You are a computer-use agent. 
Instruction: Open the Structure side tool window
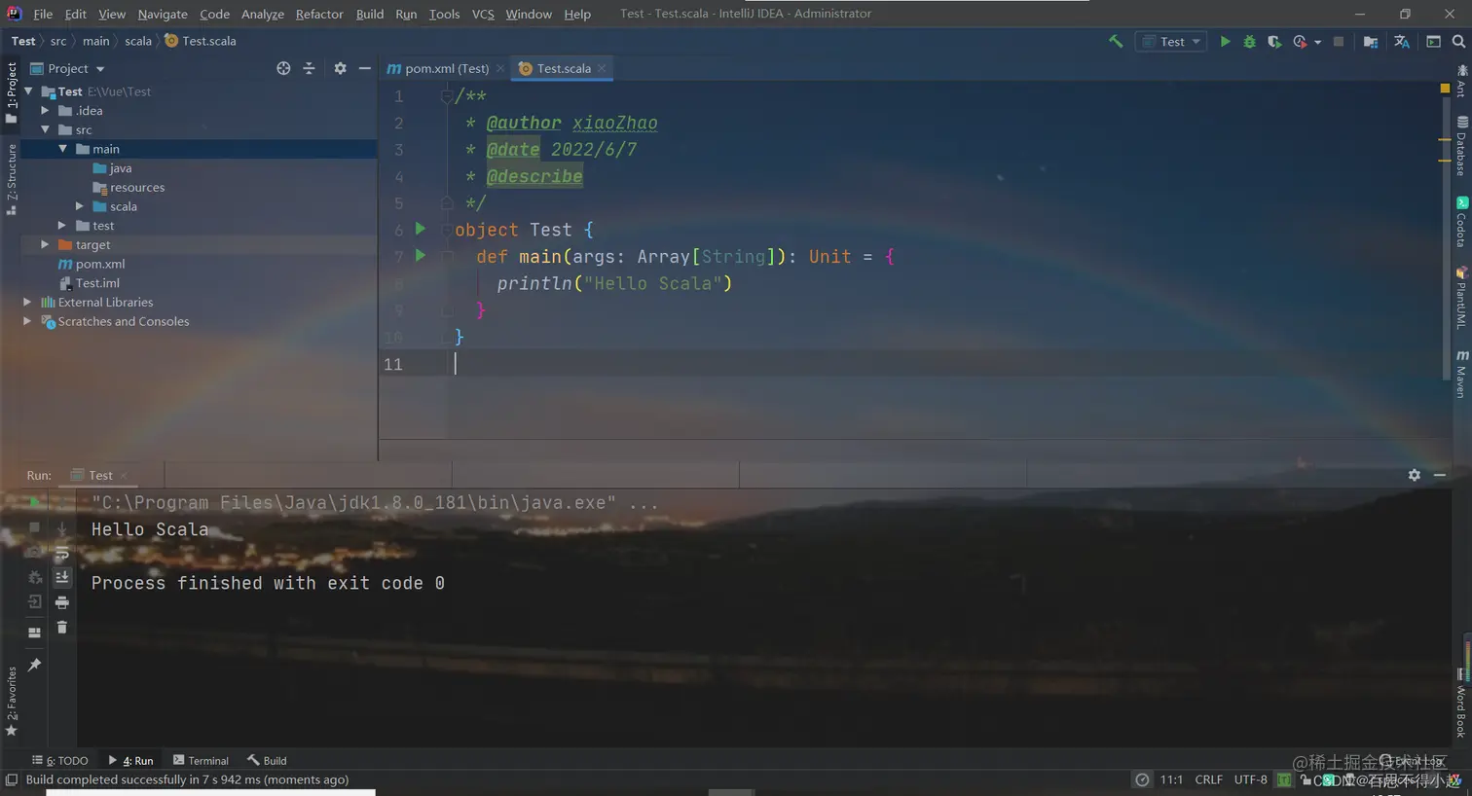(x=11, y=180)
